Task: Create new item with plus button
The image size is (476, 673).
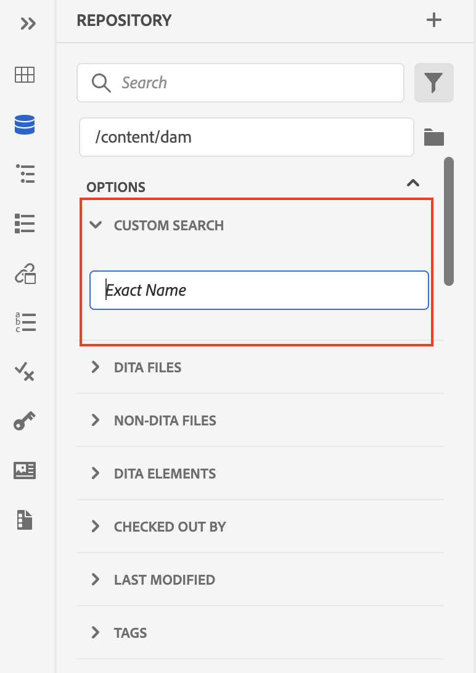Action: 434,20
